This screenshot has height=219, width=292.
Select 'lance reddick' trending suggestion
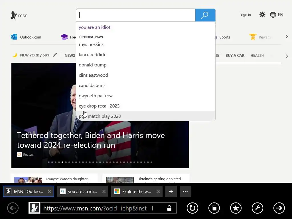[x=146, y=54]
